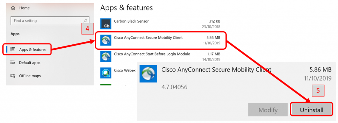Click the greyed Modify button
The height and width of the screenshot is (123, 338).
[268, 110]
